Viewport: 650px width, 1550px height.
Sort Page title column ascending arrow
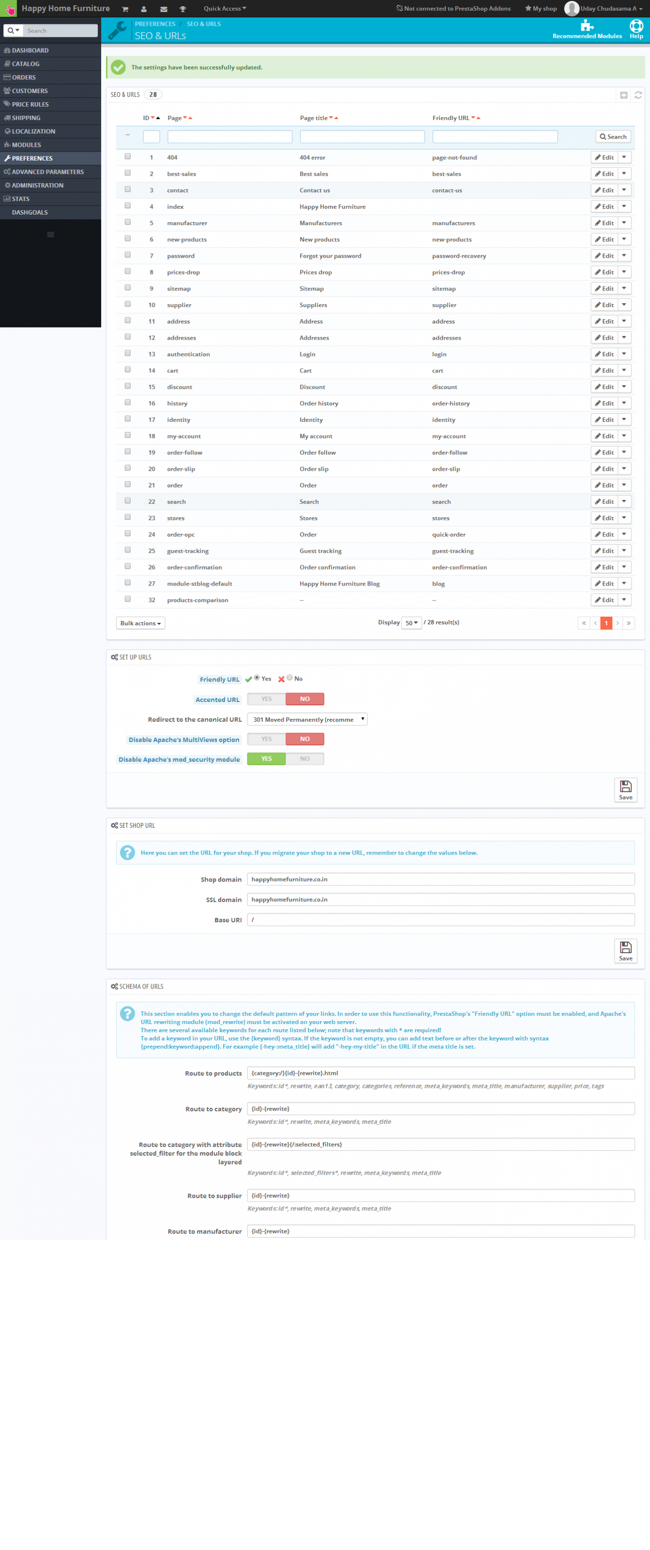pyautogui.click(x=336, y=118)
